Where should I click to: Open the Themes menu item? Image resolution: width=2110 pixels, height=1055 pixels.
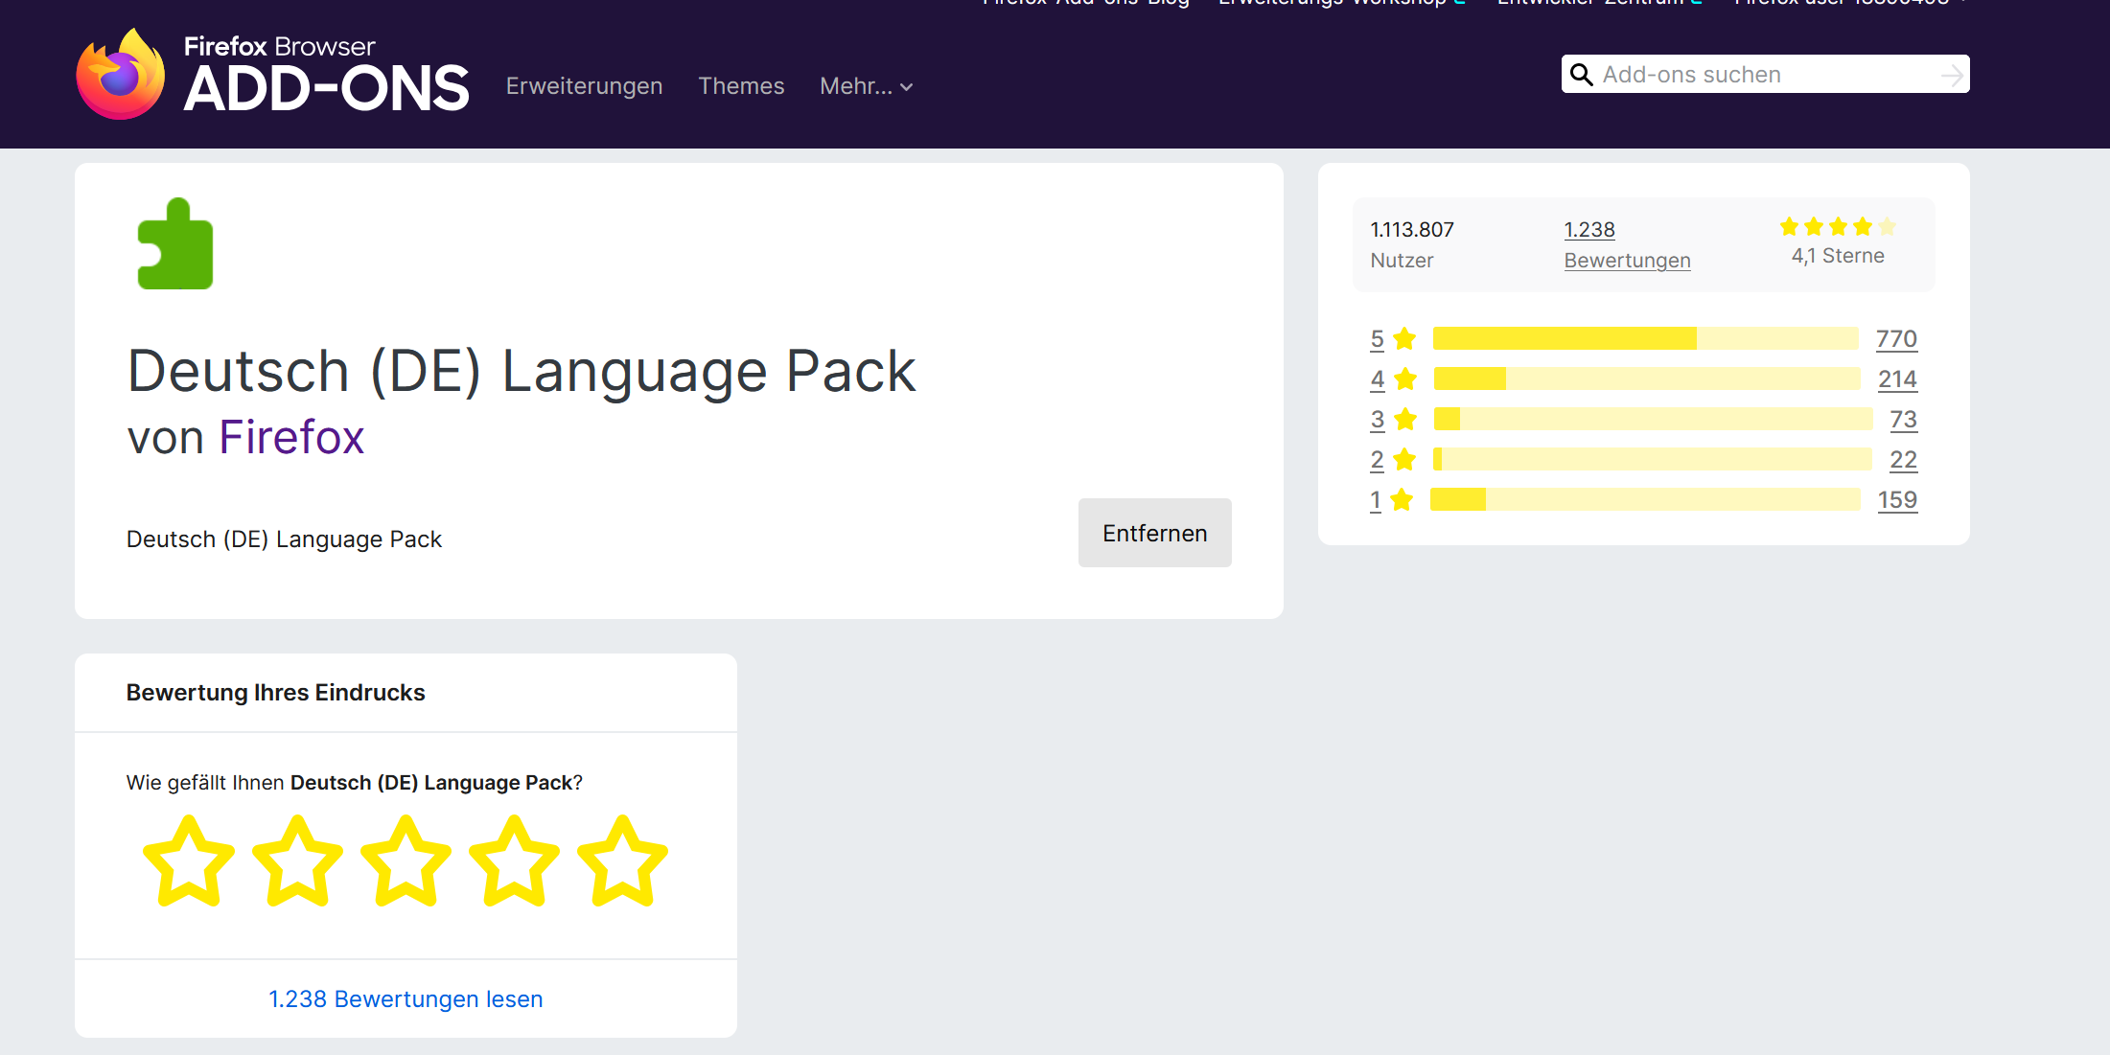pos(741,86)
